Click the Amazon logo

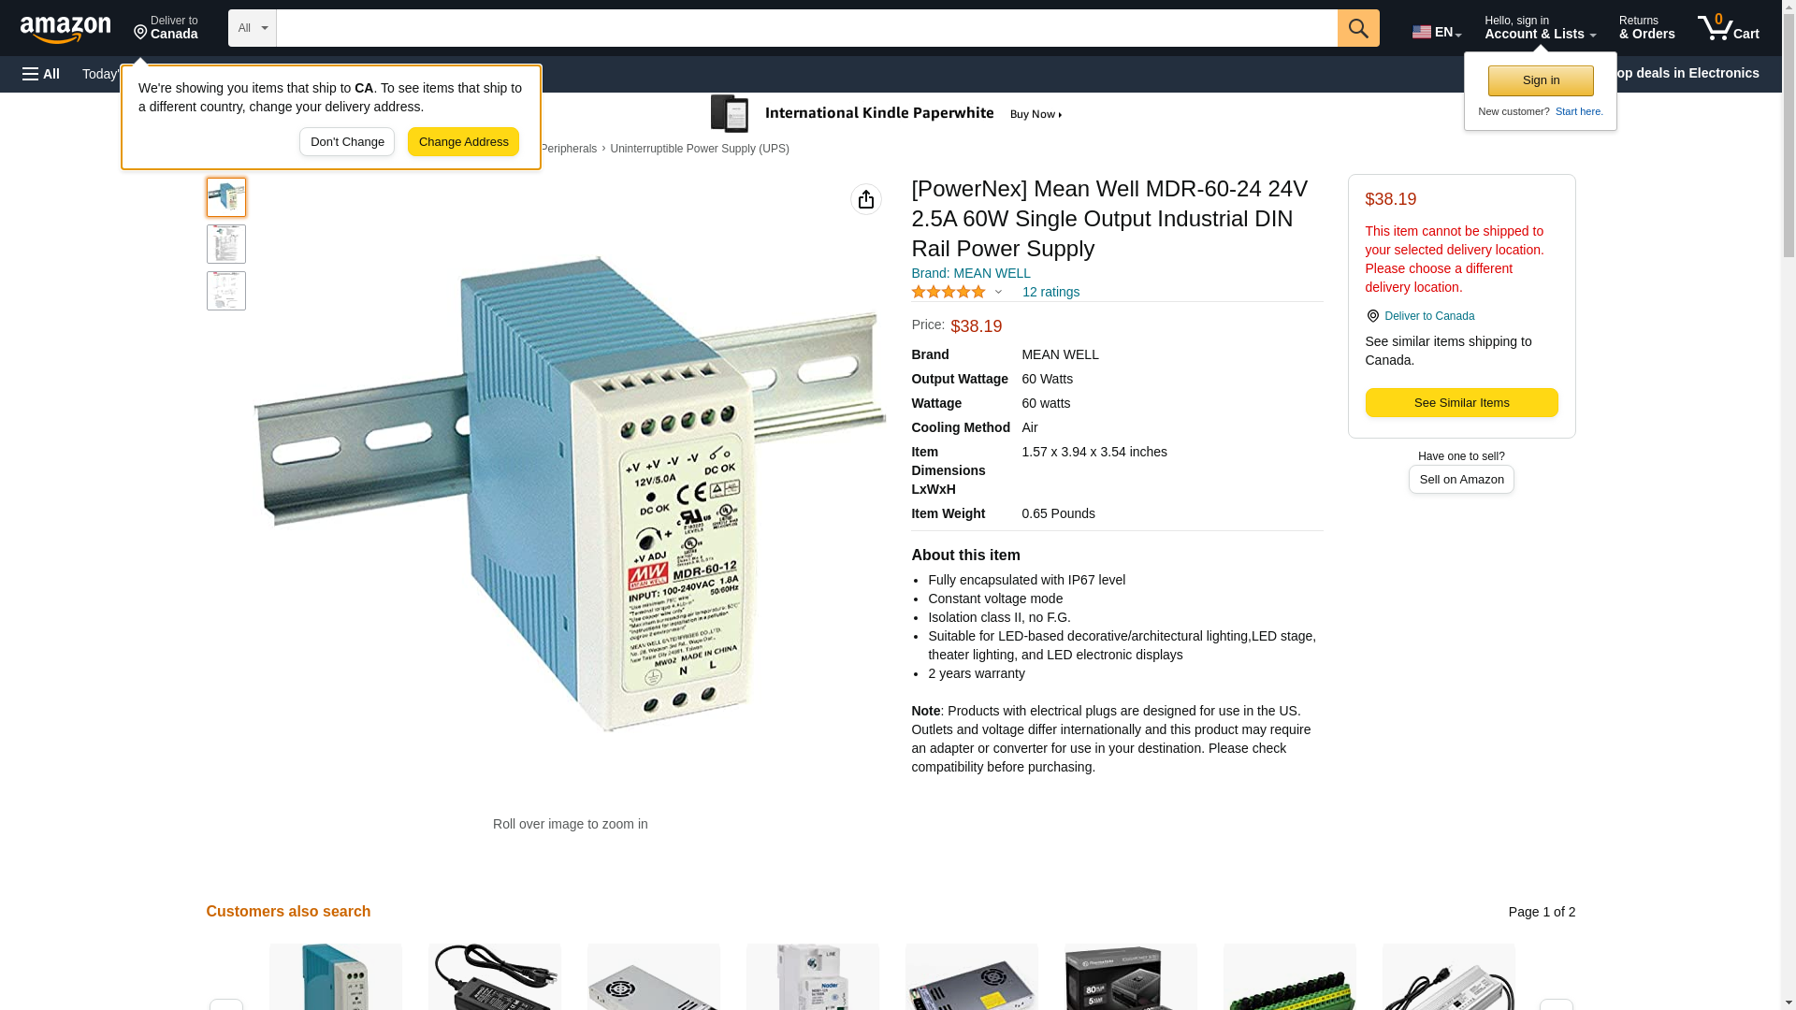click(x=65, y=29)
